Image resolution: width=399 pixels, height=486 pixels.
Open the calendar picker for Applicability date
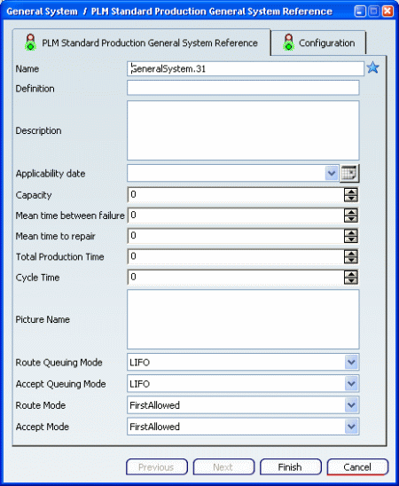click(349, 173)
